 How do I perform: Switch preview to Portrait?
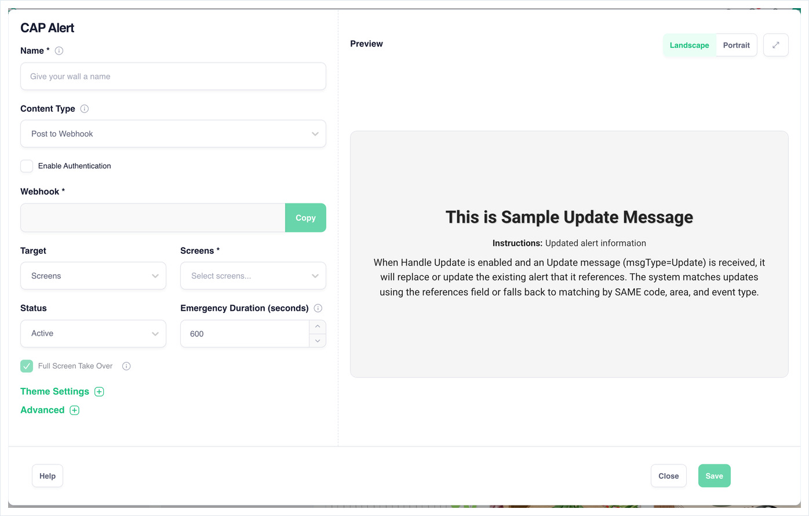[x=736, y=45]
